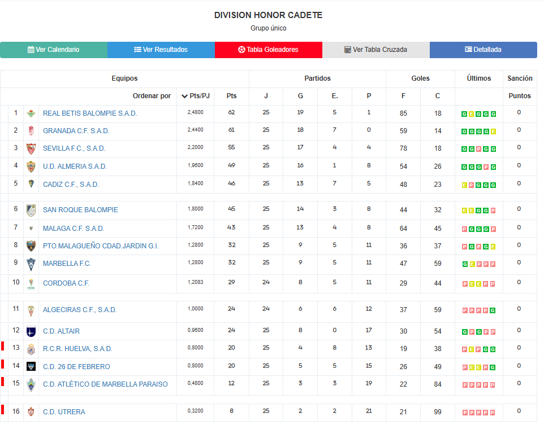The image size is (544, 425).
Task: Click U.D. Almeria crest icon
Action: [31, 167]
